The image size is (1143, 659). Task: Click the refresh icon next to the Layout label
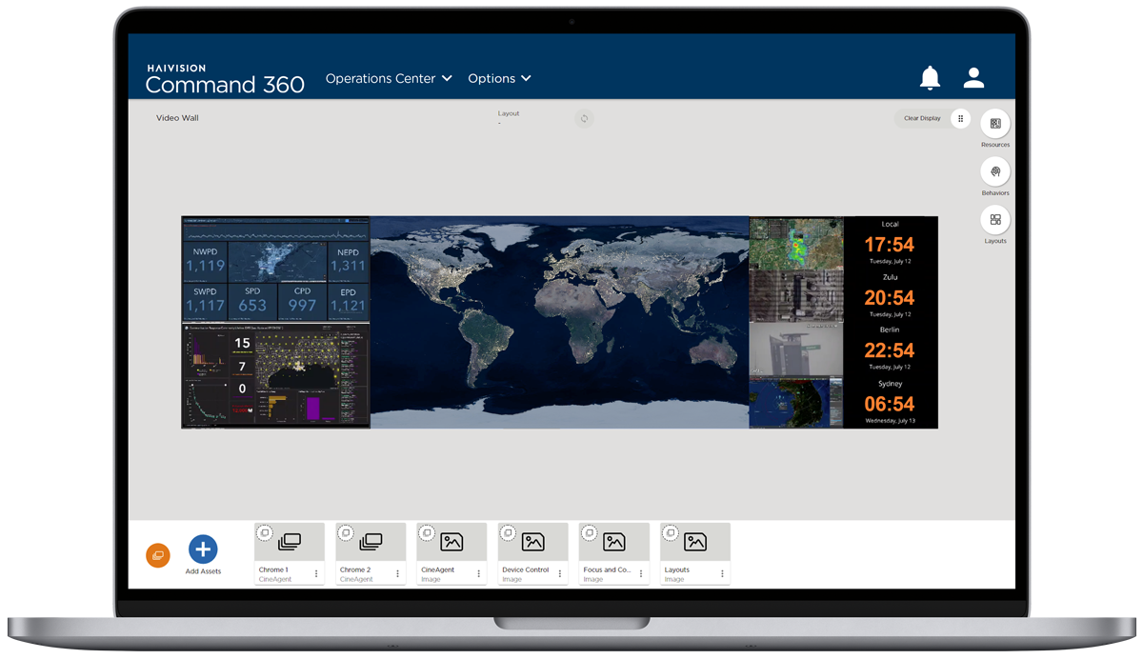(x=584, y=118)
